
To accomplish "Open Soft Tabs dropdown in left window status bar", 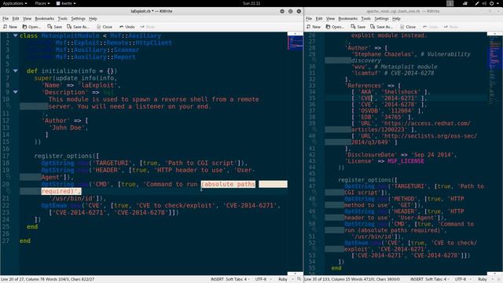I will [x=237, y=280].
